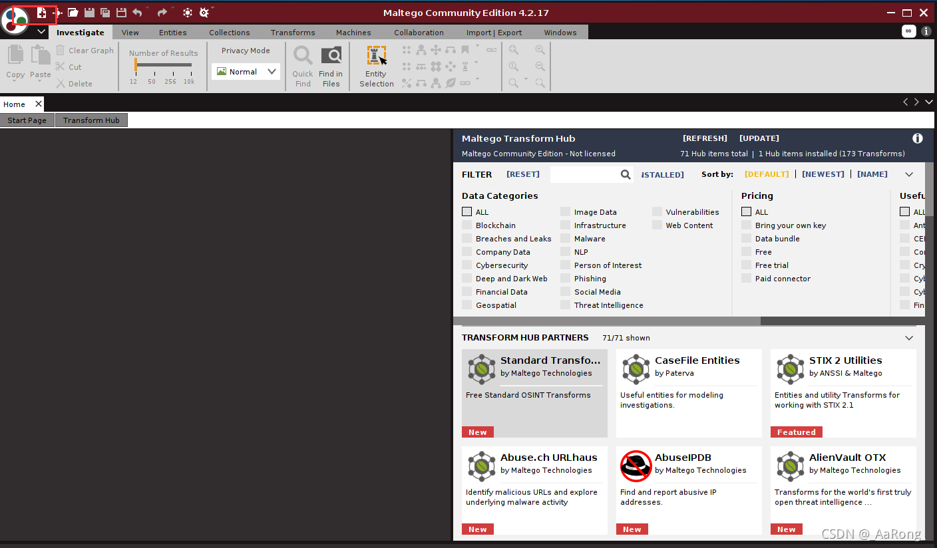
Task: Open the document tab list dropdown arrow
Action: tap(929, 102)
